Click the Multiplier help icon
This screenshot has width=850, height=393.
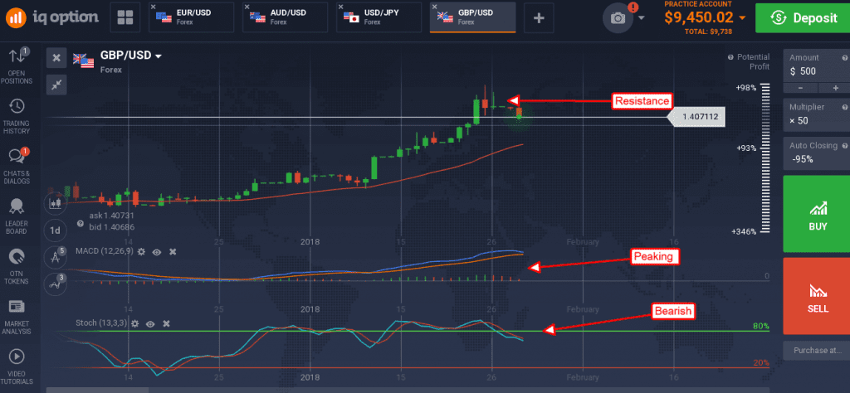click(844, 107)
